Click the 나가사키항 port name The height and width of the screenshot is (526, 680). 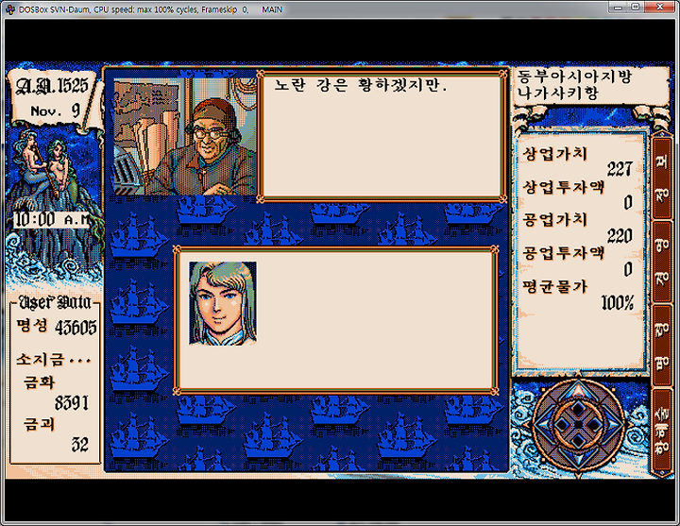pyautogui.click(x=557, y=93)
